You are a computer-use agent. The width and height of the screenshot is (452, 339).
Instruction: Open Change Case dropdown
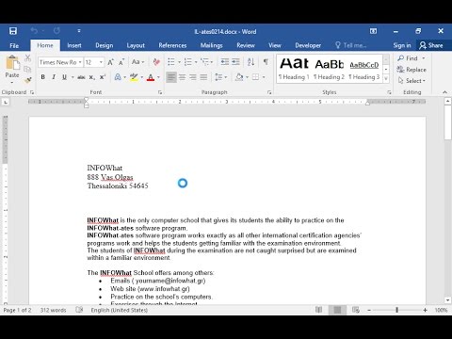137,62
